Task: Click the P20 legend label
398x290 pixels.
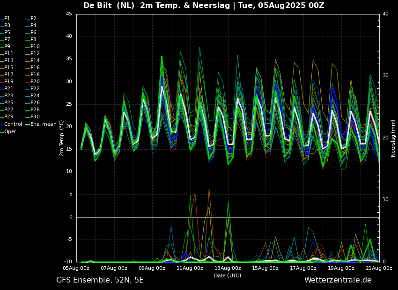Action: click(x=35, y=82)
